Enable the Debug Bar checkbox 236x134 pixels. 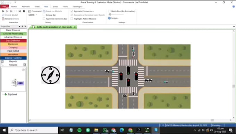[x=44, y=15]
